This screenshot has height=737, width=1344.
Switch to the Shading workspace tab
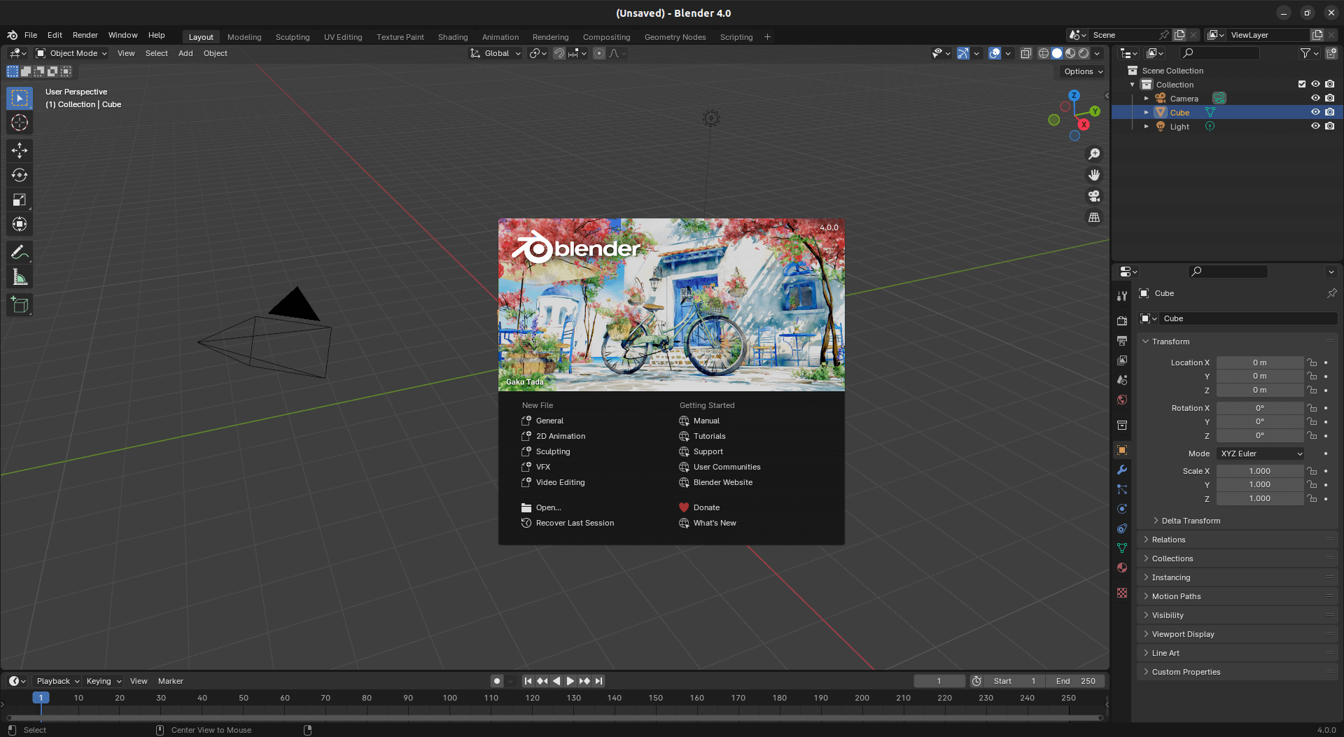pyautogui.click(x=452, y=36)
